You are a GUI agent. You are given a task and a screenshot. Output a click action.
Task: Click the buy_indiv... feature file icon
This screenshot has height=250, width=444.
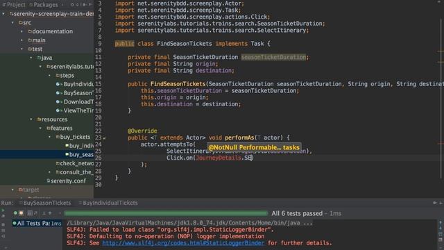click(x=67, y=145)
